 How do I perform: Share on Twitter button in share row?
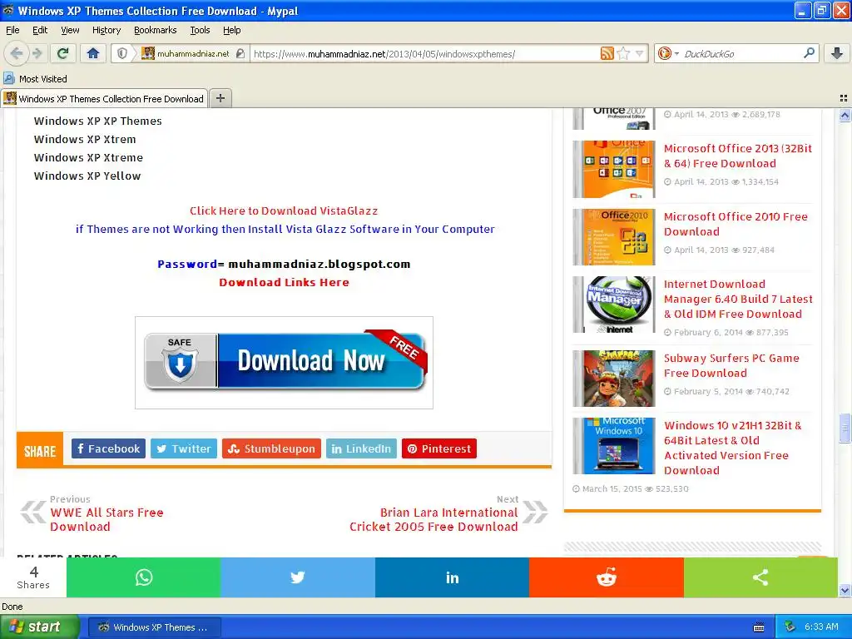click(184, 448)
